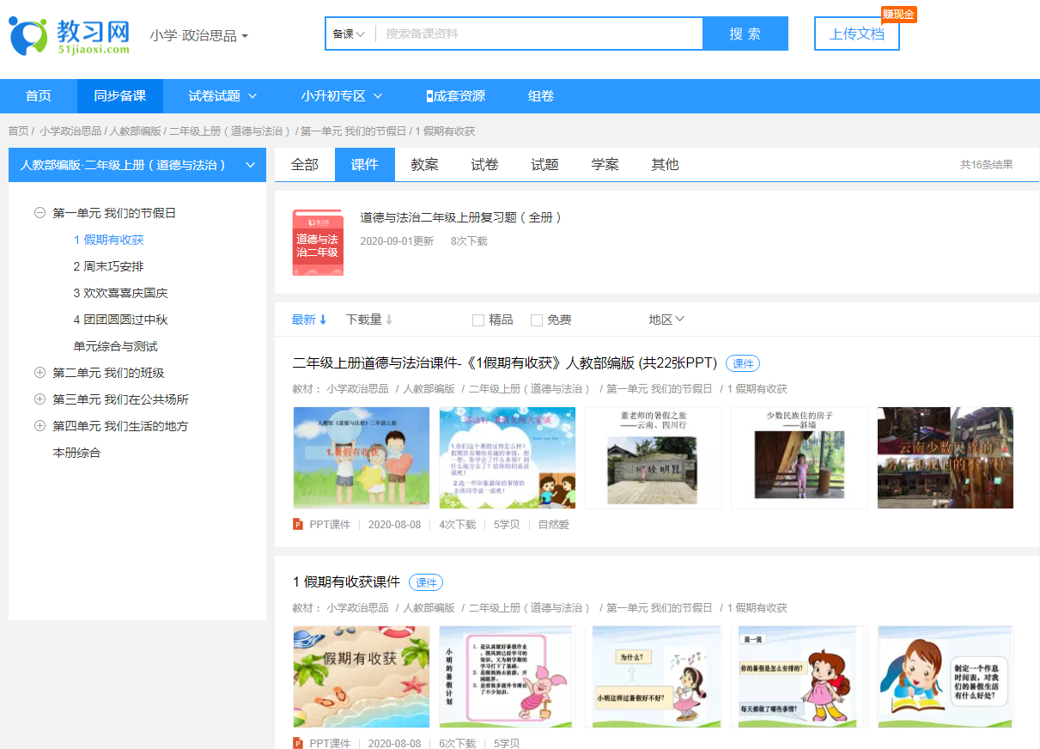1040x749 pixels.
Task: Click the 课件 tag beside 共22张PPT title
Action: (743, 364)
